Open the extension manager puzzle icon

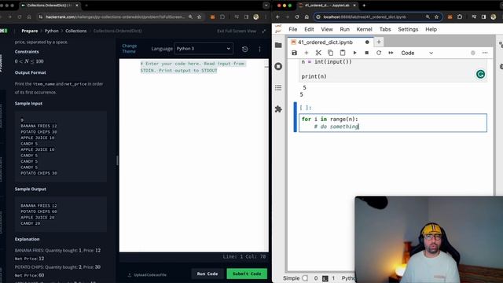[278, 109]
